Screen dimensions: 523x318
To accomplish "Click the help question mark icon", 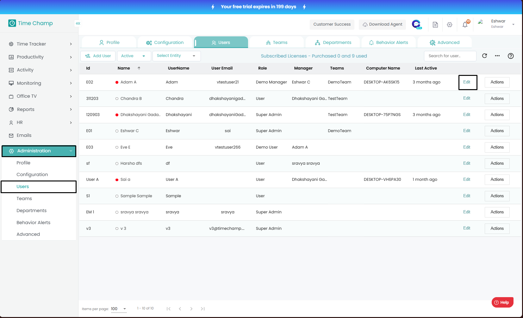I will (x=511, y=56).
